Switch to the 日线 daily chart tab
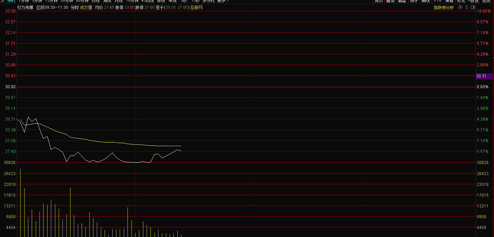Screen dimensions: 494x237 coord(96,1)
